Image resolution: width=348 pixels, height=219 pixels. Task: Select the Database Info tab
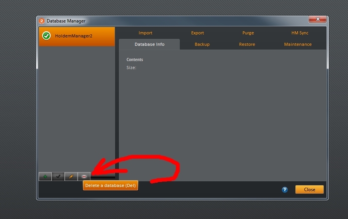click(149, 44)
